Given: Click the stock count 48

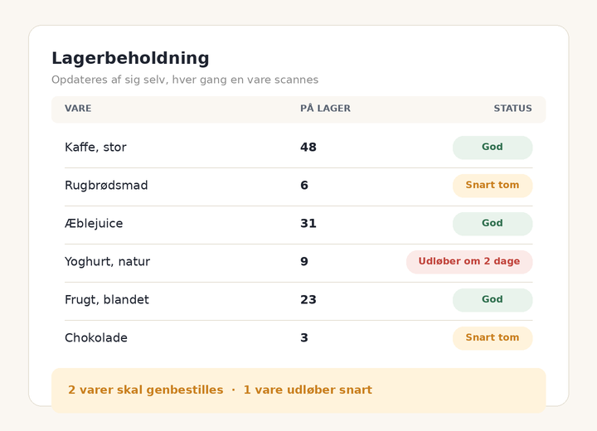Looking at the screenshot, I should coord(308,148).
